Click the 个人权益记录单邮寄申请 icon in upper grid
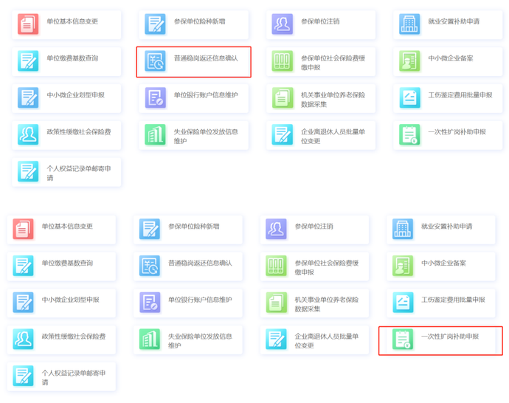Image resolution: width=509 pixels, height=403 pixels. [28, 171]
